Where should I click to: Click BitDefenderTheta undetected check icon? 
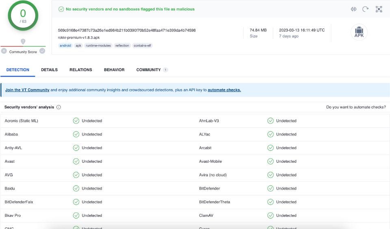[271, 202]
